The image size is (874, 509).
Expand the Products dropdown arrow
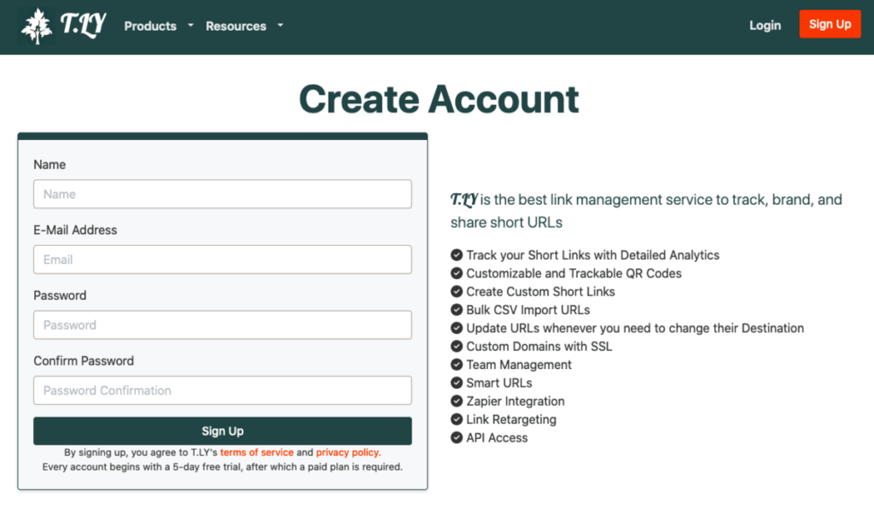click(x=190, y=25)
